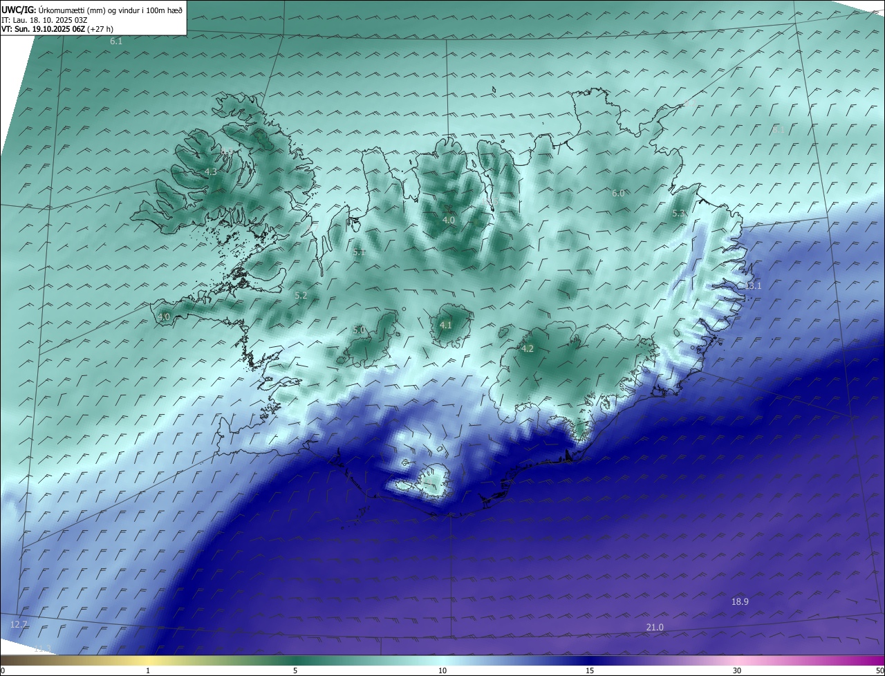This screenshot has width=885, height=676.
Task: Click the 5.2 value label
Action: pos(301,296)
